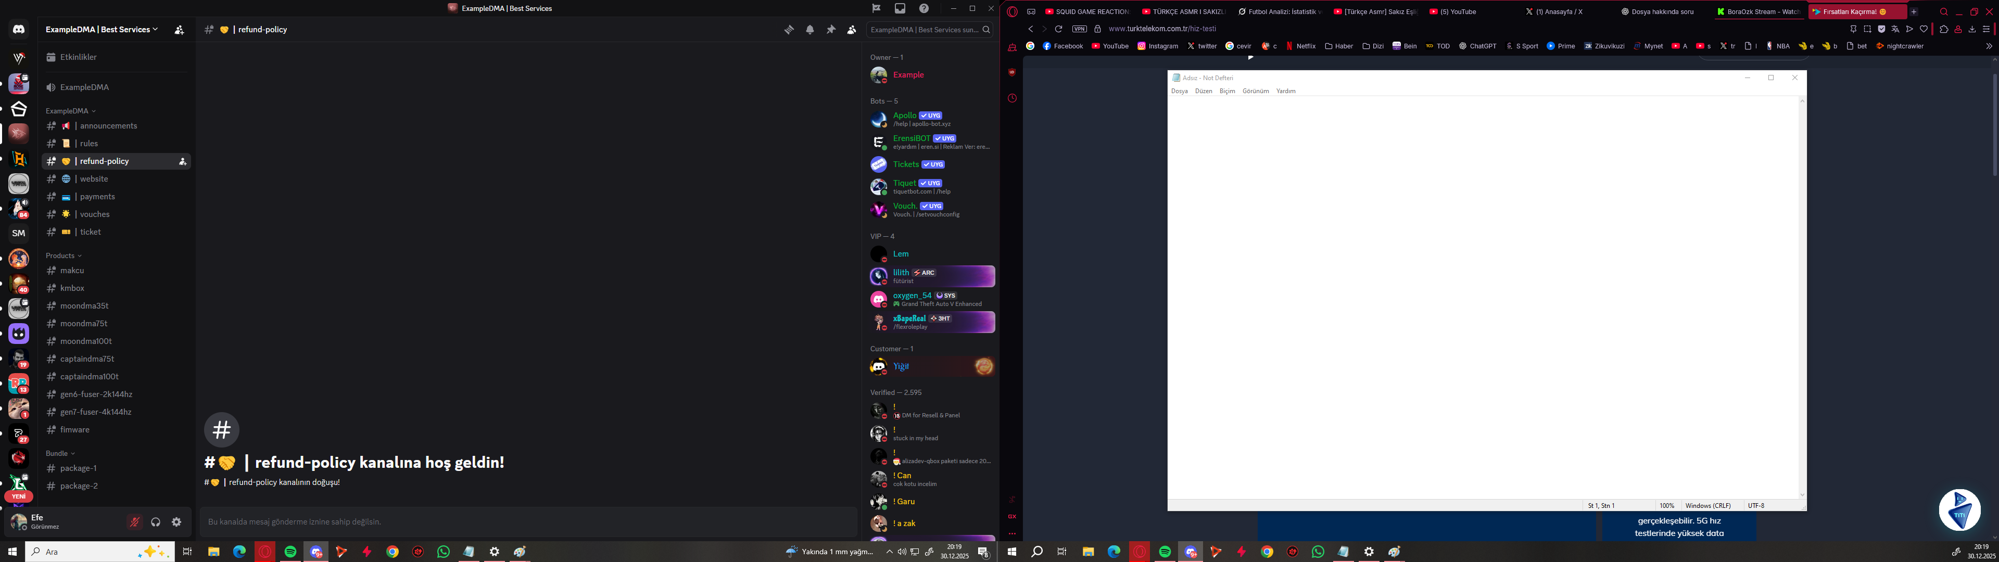
Task: Open Discord direct messages home icon
Action: (19, 30)
